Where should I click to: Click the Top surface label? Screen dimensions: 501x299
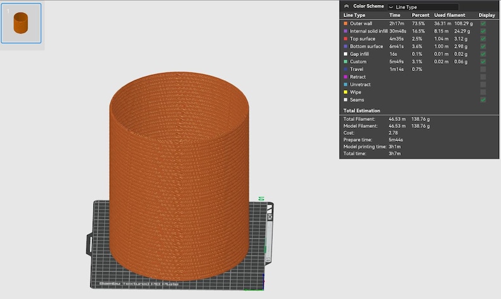pos(363,38)
